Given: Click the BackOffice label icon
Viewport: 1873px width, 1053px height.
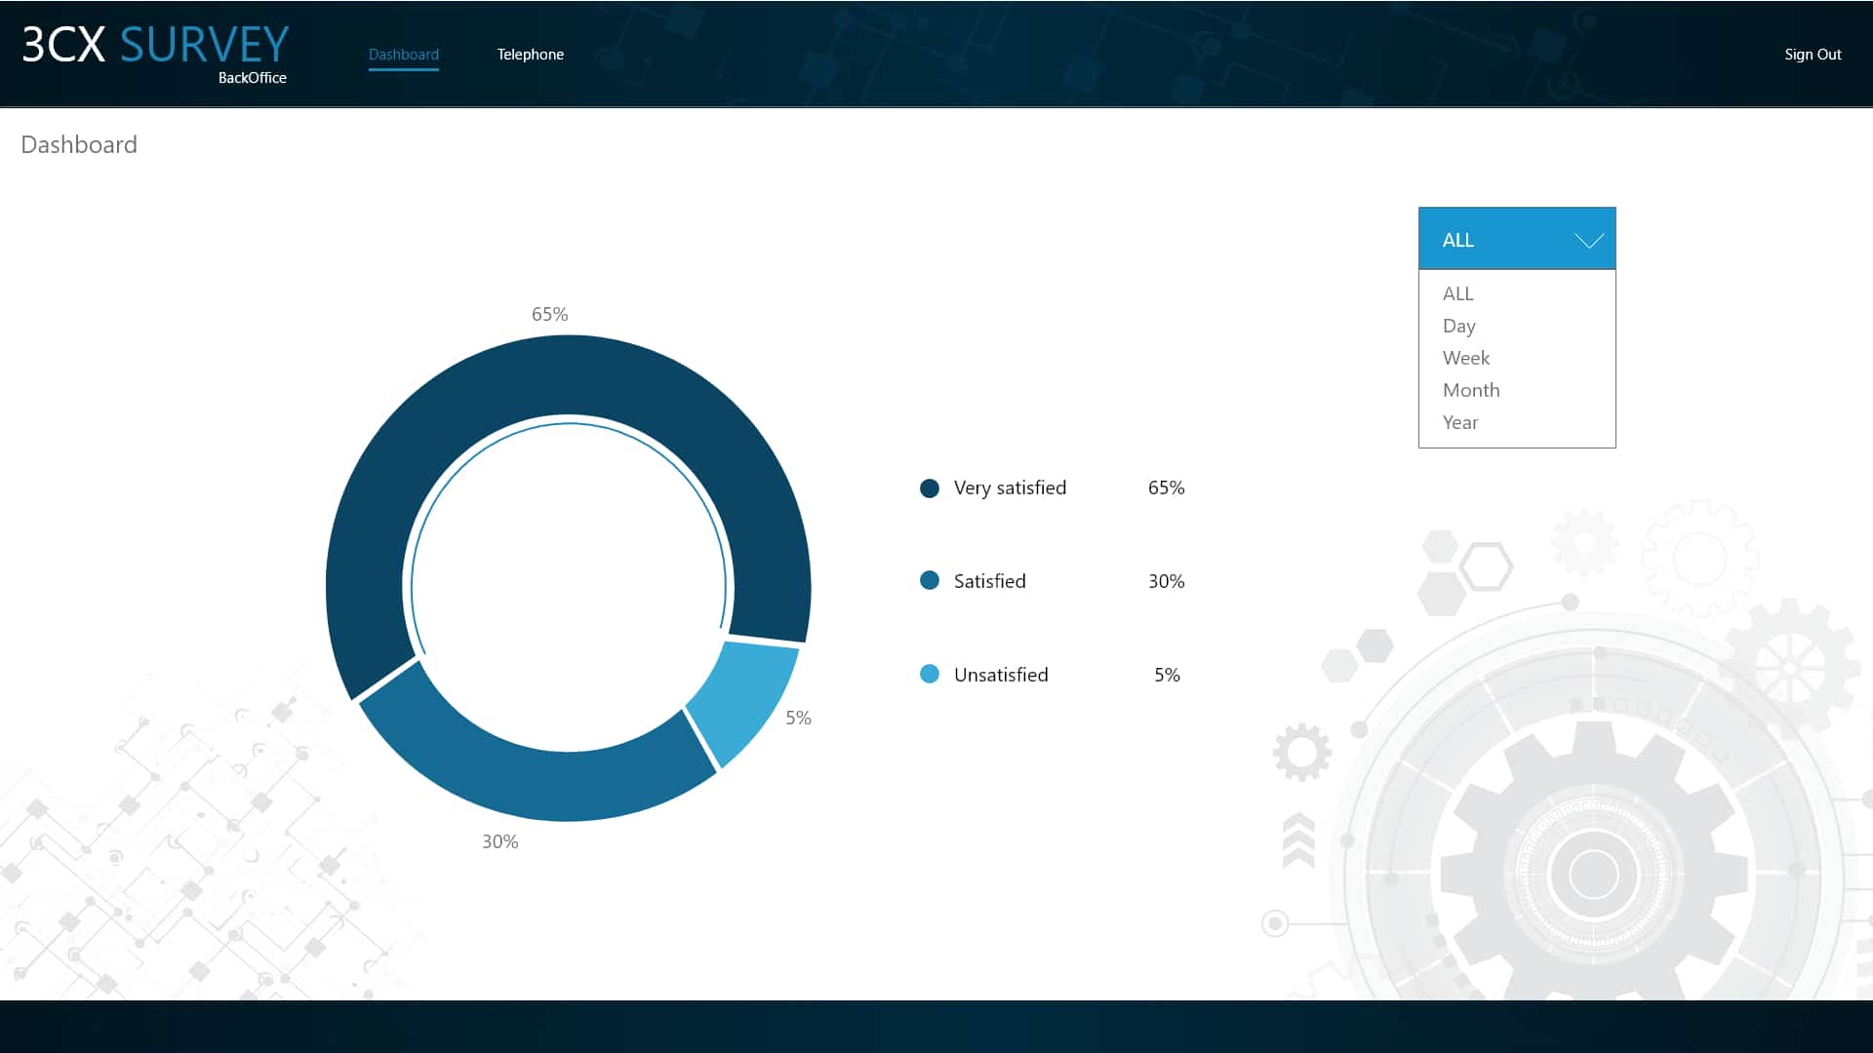Looking at the screenshot, I should [252, 77].
